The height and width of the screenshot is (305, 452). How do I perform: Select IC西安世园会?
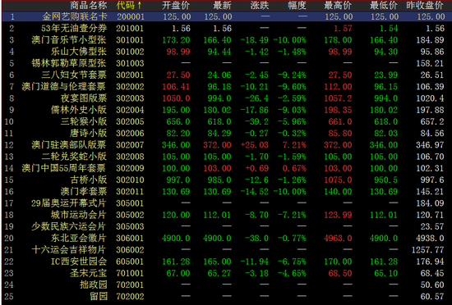[79, 262]
